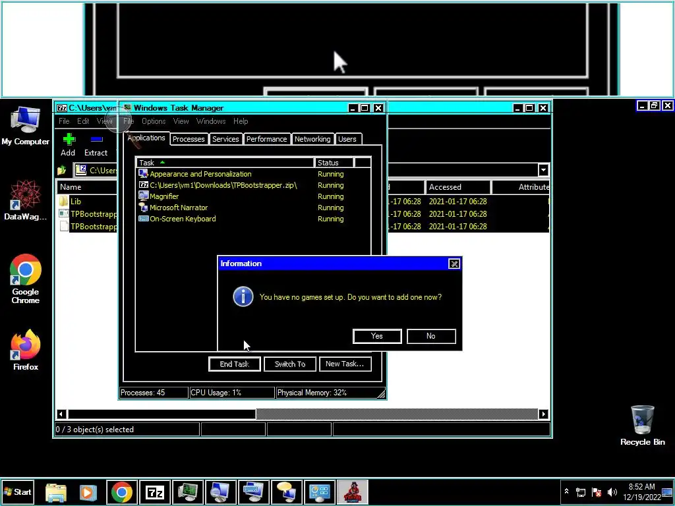The height and width of the screenshot is (506, 675).
Task: Open Task Manager Help menu
Action: pyautogui.click(x=241, y=121)
